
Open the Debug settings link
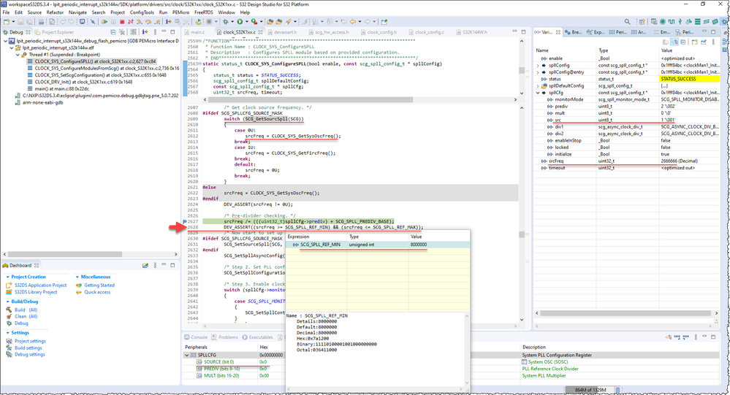pyautogui.click(x=30, y=354)
